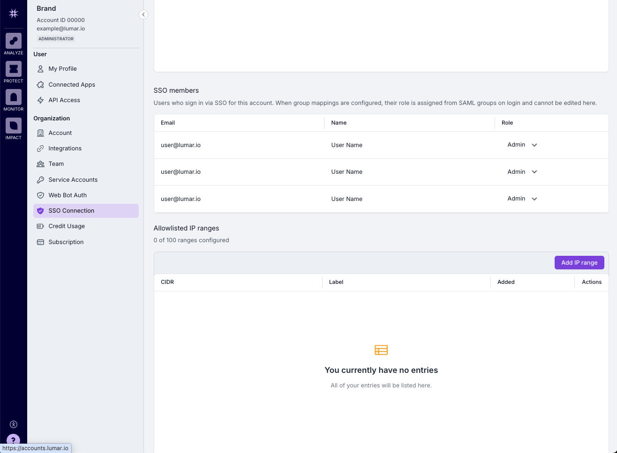Click the table icon above no entries message

[381, 350]
